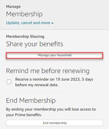
Task: Click the 'End Membership' section heading
Action: click(x=31, y=100)
